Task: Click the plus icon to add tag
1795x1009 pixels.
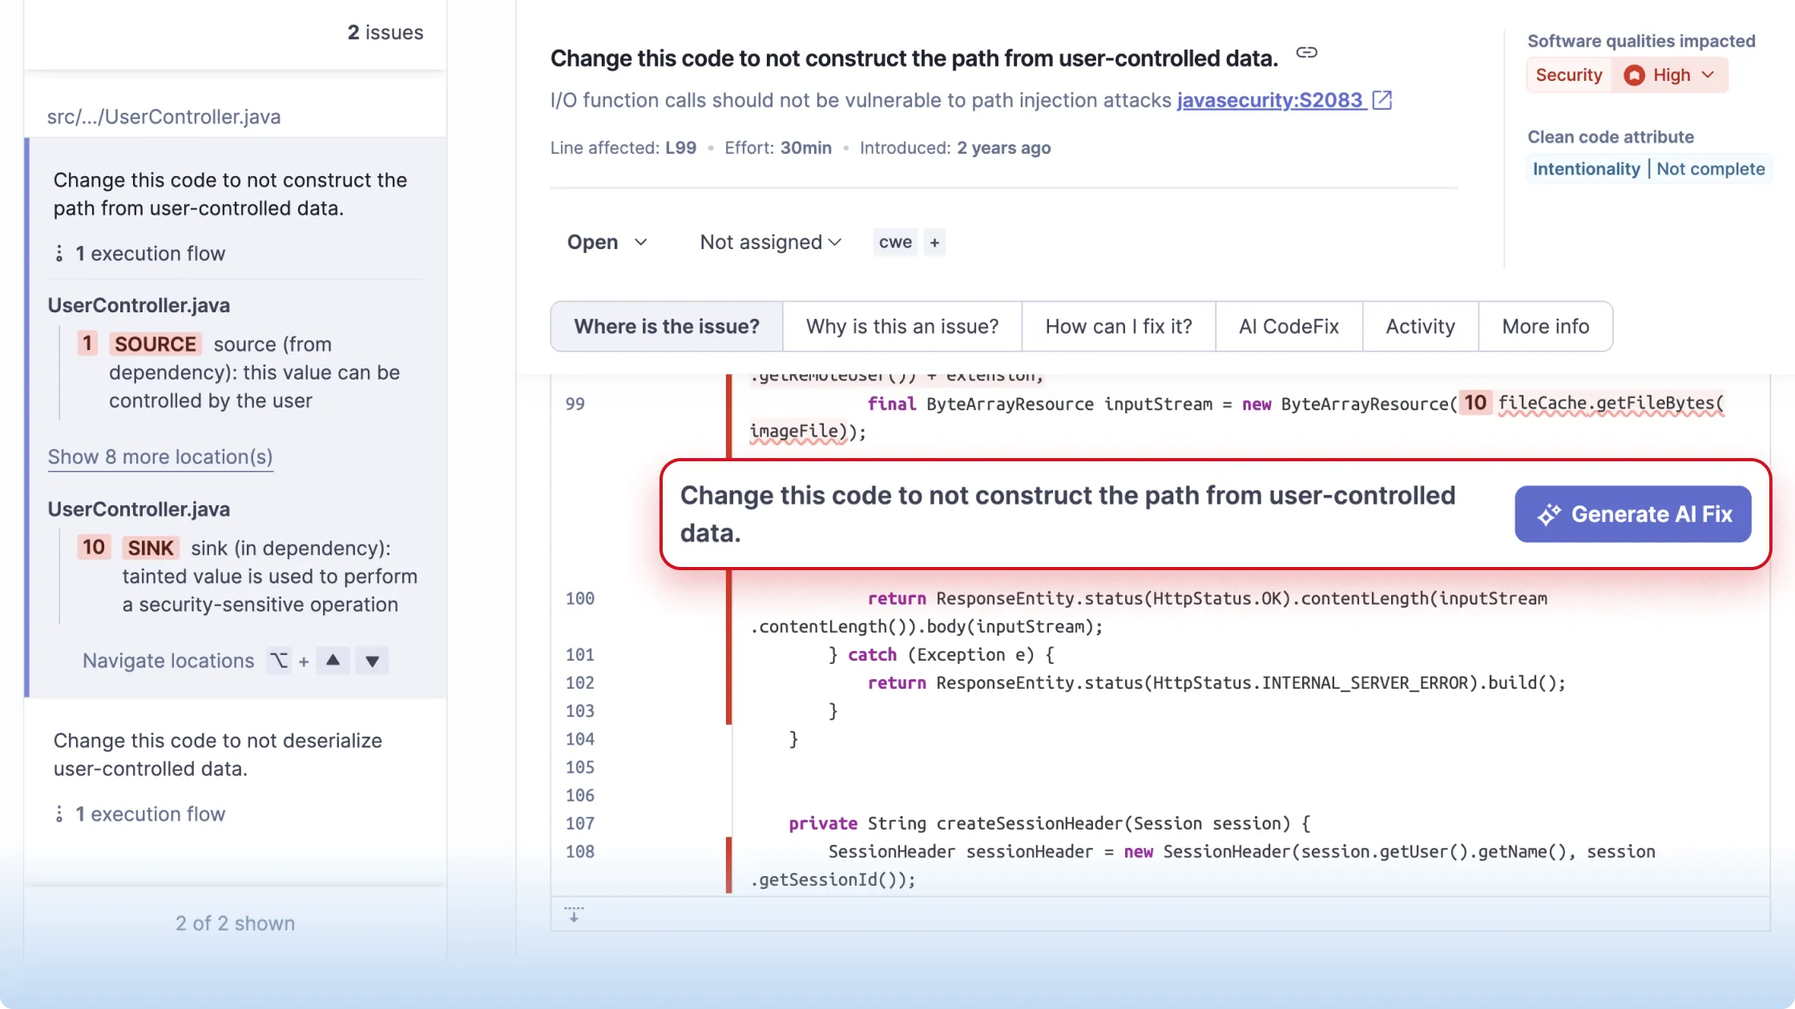Action: point(934,243)
